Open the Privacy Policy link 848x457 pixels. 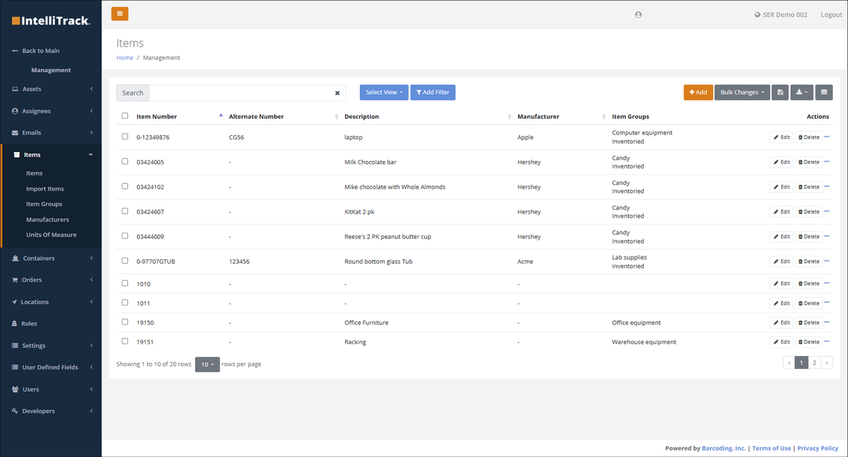818,449
